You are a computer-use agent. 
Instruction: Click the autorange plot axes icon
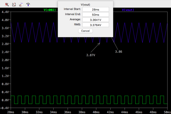(14, 5)
